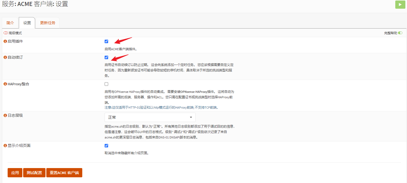Toggle the 完整帮助 full help switch
Viewport: 407px width, 183px height.
click(400, 33)
